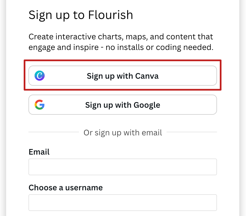
Task: Click the Choose a username input field
Action: (x=123, y=202)
